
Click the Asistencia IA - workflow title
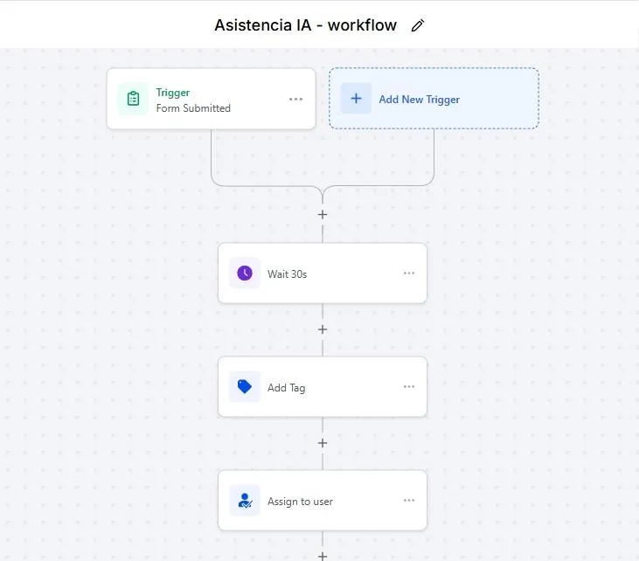305,25
